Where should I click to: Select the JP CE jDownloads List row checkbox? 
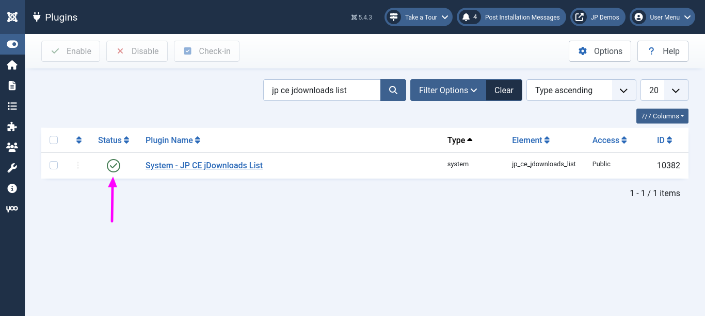point(54,165)
